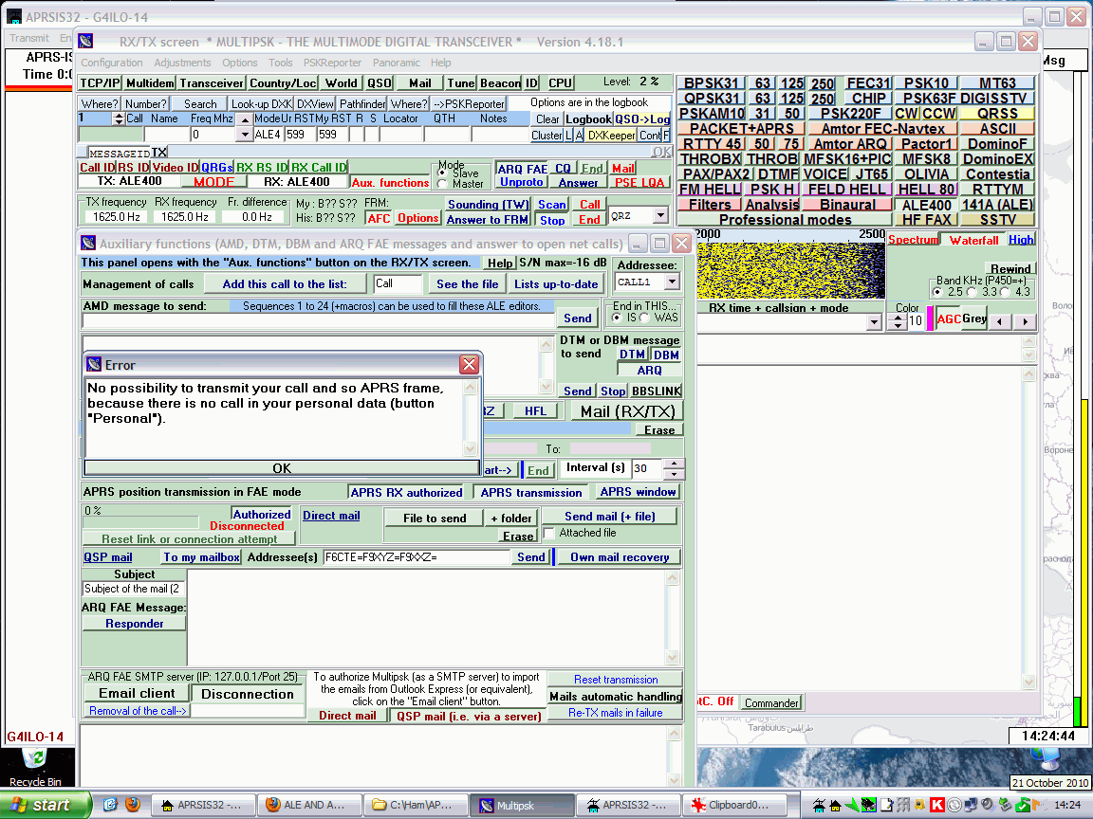Select IS end option radio button
The width and height of the screenshot is (1093, 819).
(x=616, y=318)
